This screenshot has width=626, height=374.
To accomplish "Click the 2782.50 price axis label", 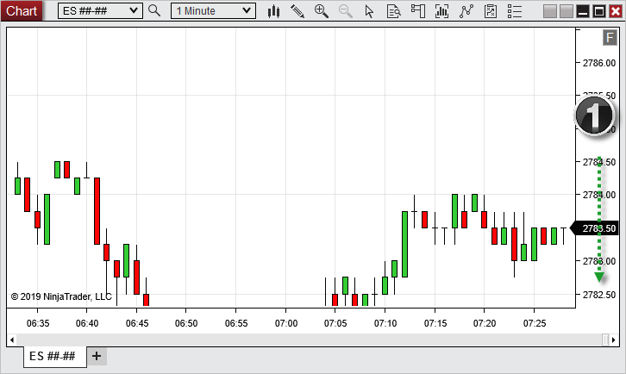I will click(x=599, y=295).
